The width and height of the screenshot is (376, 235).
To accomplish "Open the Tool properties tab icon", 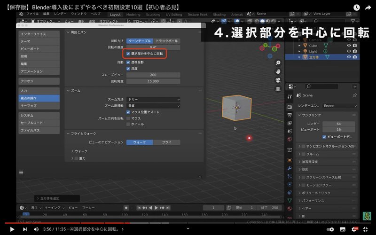I will point(290,96).
